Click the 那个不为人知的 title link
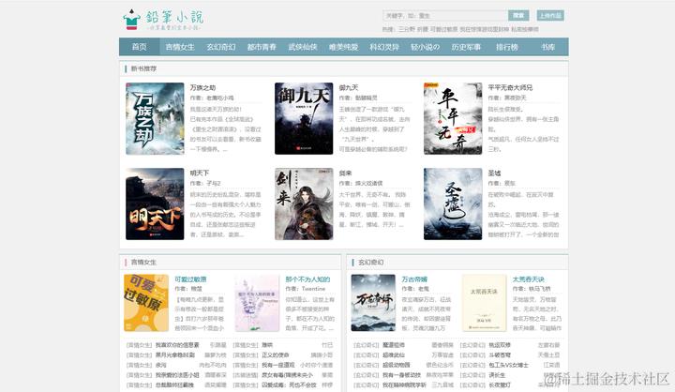Screen dimensions: 675x392 coord(307,279)
